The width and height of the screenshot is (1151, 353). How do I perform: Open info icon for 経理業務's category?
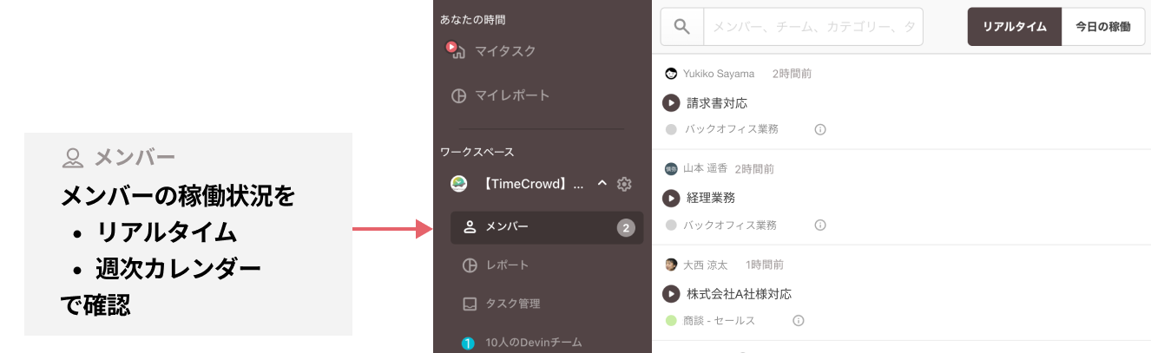pyautogui.click(x=820, y=225)
